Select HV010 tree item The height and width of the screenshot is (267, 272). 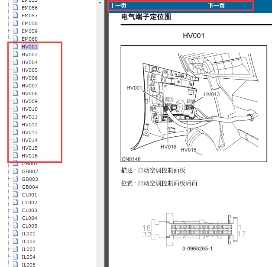[29, 109]
